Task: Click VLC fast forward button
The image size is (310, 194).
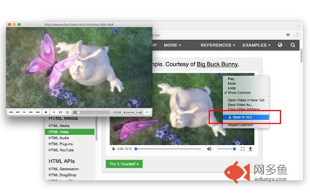Action: tap(31, 112)
